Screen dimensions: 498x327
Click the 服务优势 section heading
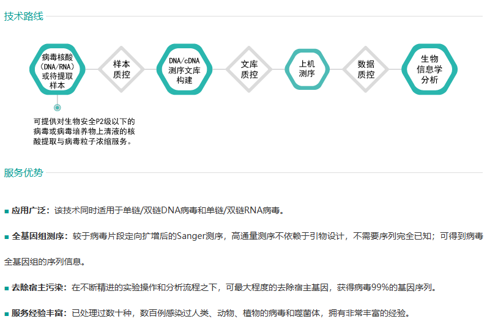[x=24, y=172]
